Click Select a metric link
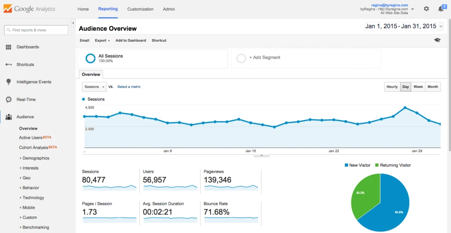This screenshot has height=233, width=451. pos(129,87)
